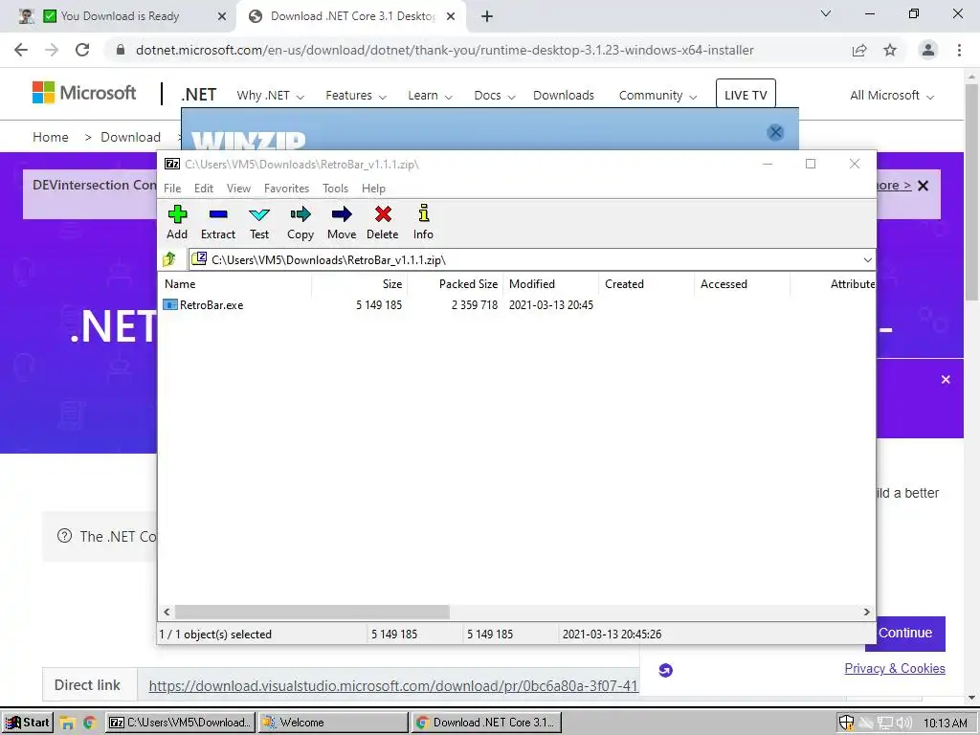The width and height of the screenshot is (980, 735).
Task: Open Chrome tab search chevron
Action: (x=826, y=13)
